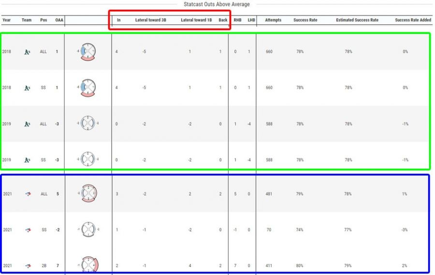The height and width of the screenshot is (275, 435).
Task: Open the 2021 ALL directional OAA diagram
Action: [x=88, y=193]
